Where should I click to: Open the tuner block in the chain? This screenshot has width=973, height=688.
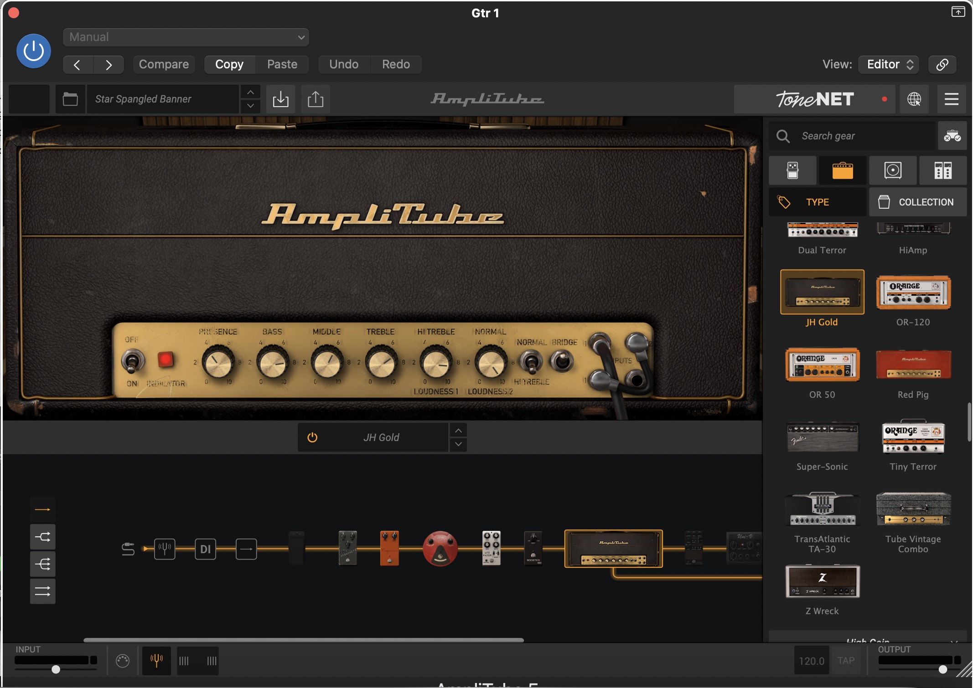click(165, 549)
